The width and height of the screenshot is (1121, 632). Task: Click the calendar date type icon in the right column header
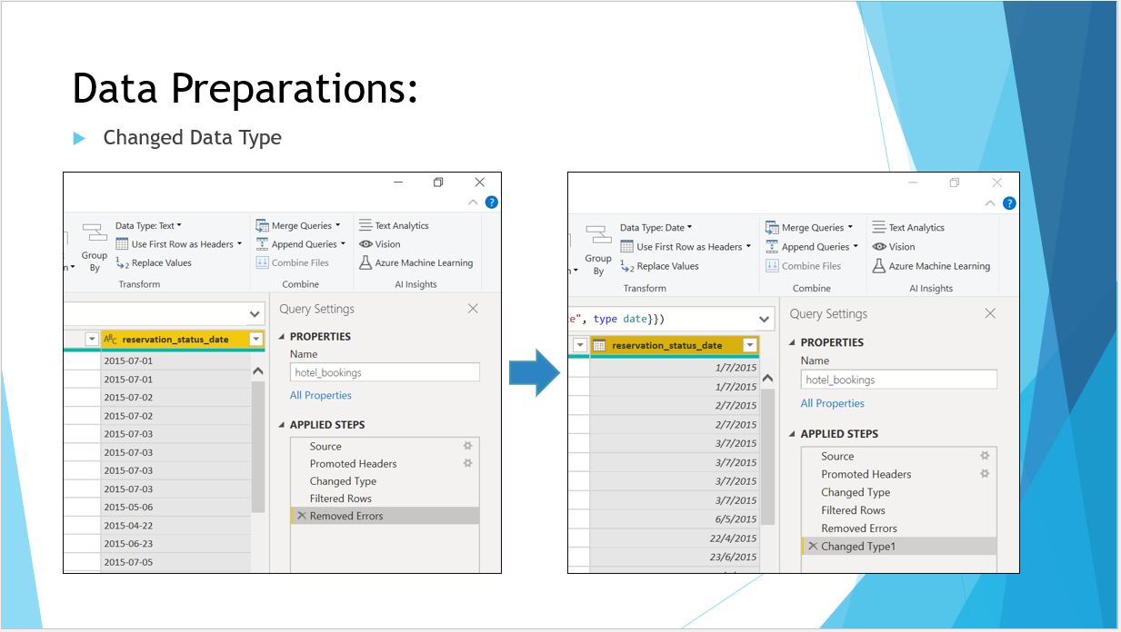point(600,346)
